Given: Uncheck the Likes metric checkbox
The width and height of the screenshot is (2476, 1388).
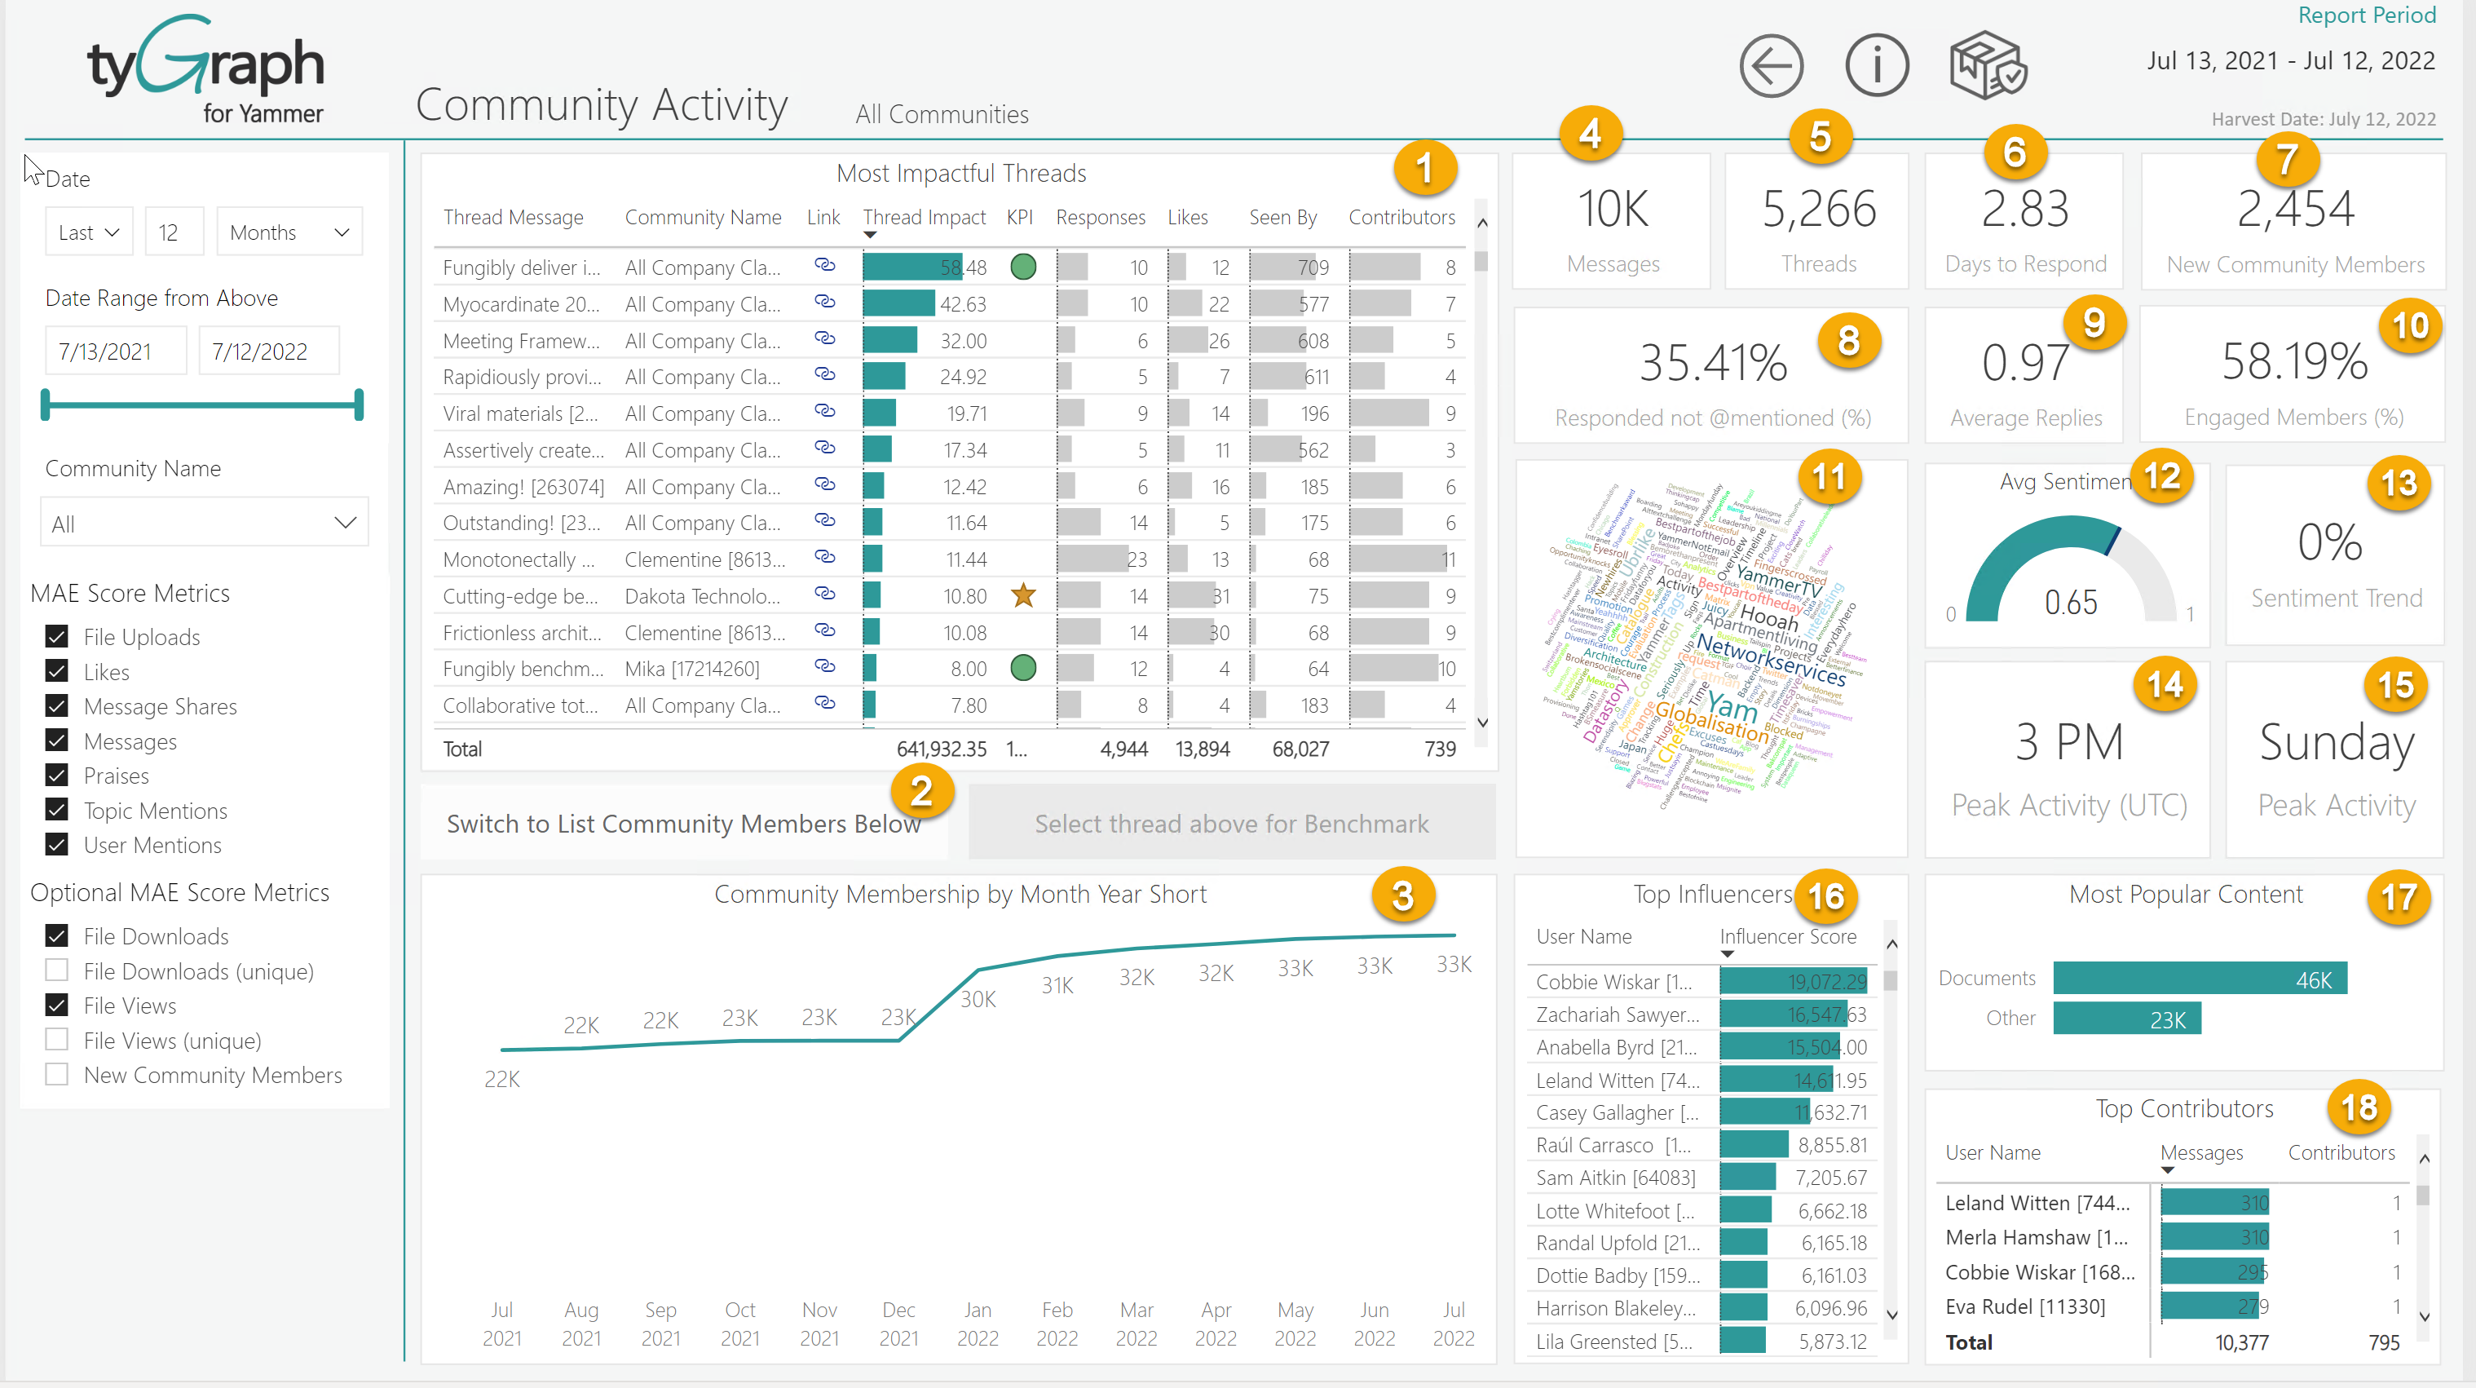Looking at the screenshot, I should [57, 671].
